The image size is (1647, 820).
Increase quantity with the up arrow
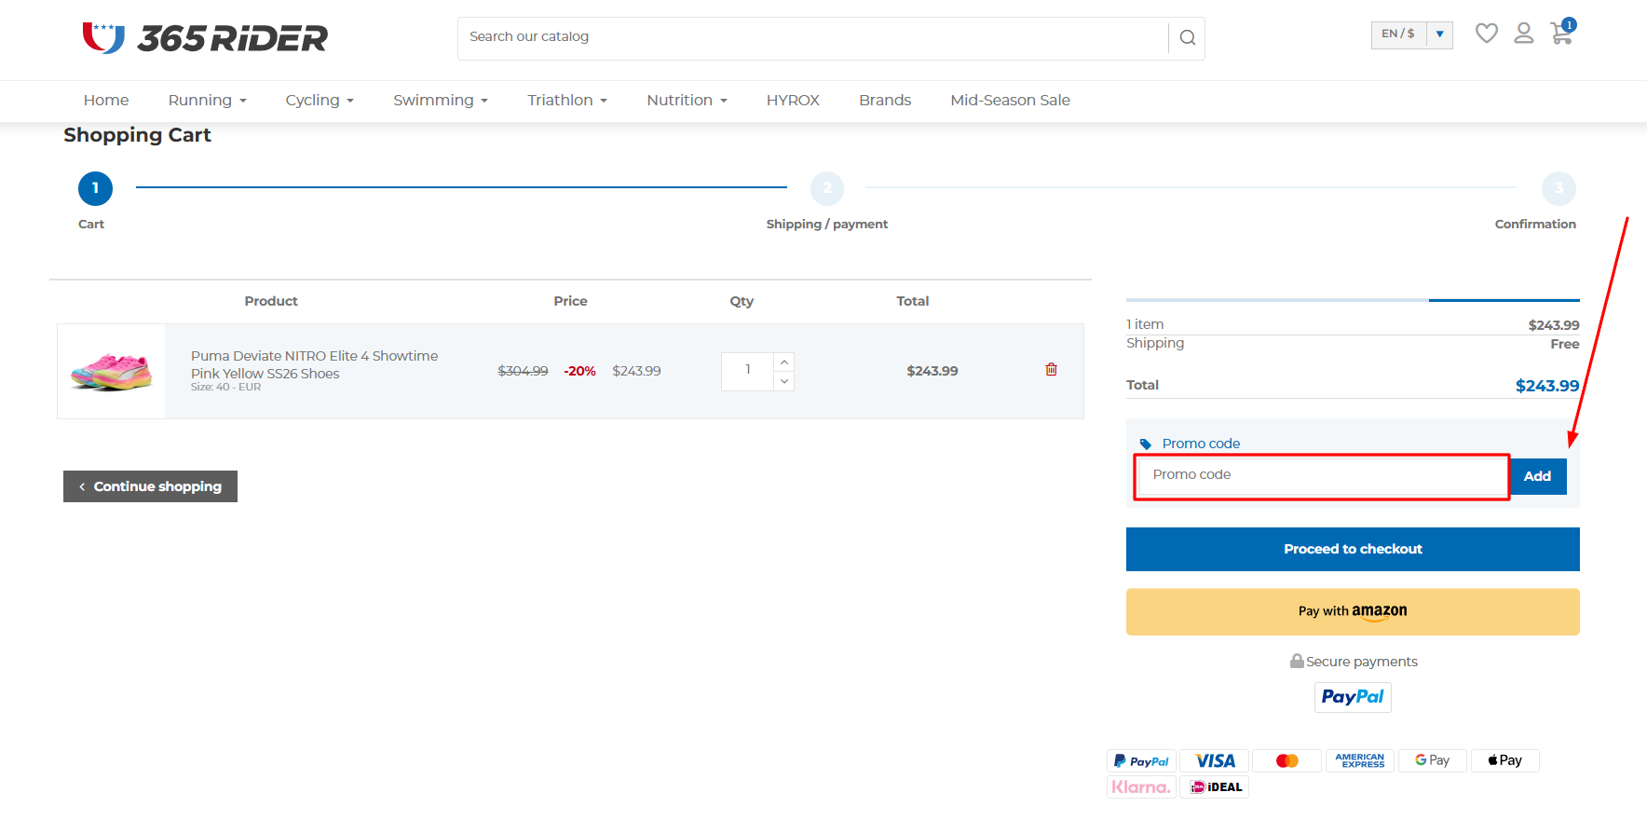tap(784, 362)
